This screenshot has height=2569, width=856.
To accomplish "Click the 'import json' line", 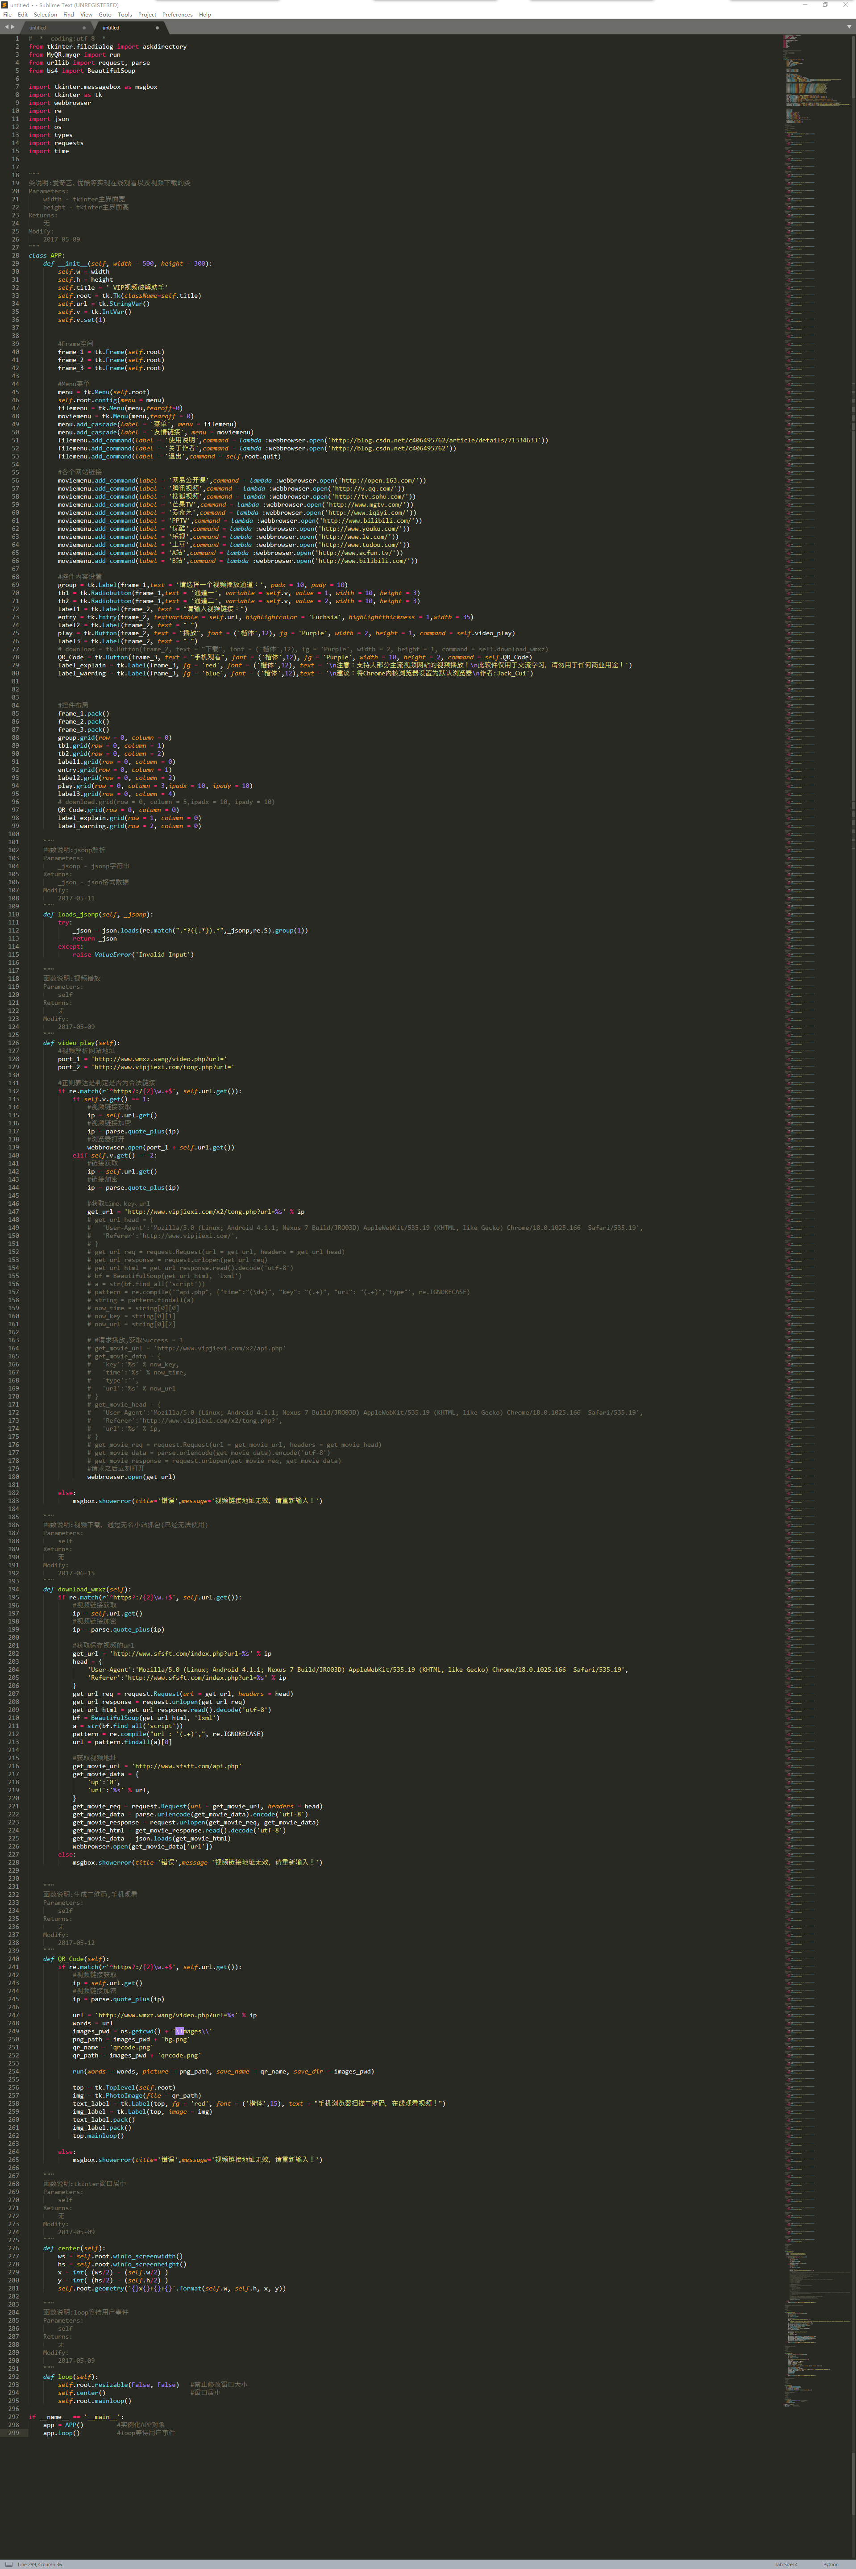I will click(49, 119).
